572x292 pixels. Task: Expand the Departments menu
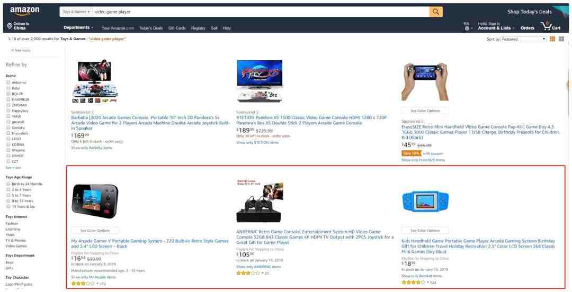point(78,28)
